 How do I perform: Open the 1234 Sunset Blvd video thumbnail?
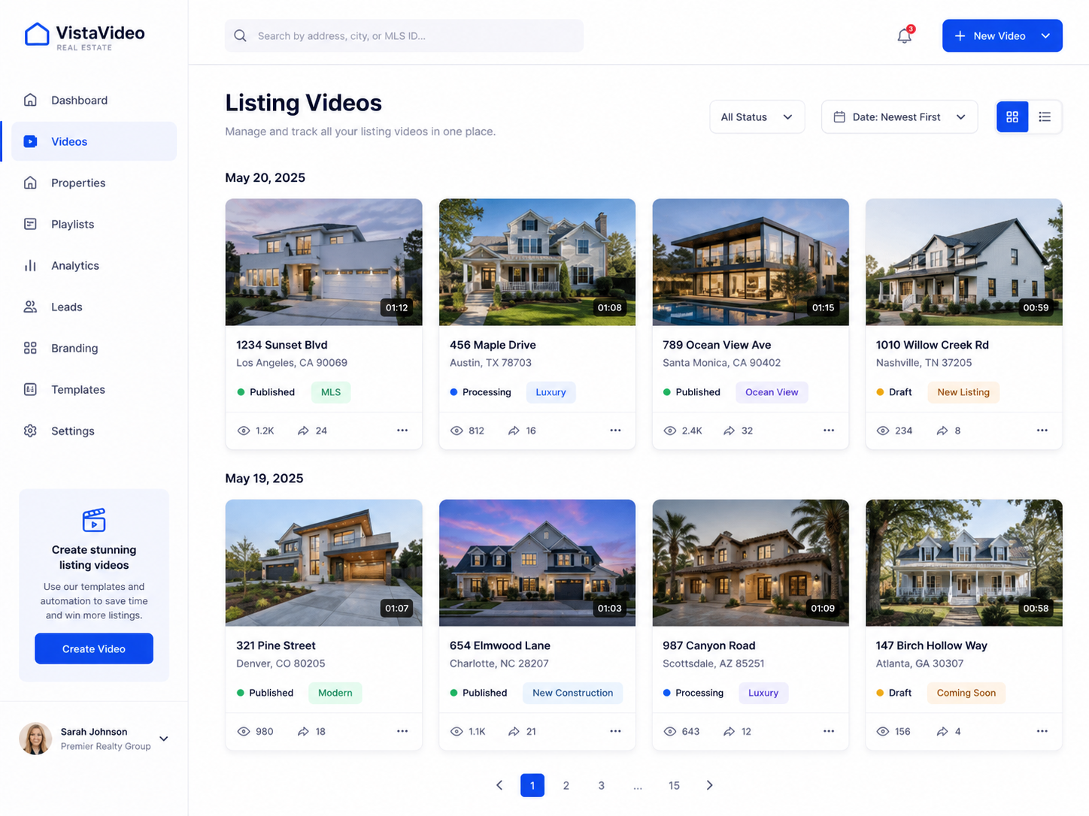[323, 262]
